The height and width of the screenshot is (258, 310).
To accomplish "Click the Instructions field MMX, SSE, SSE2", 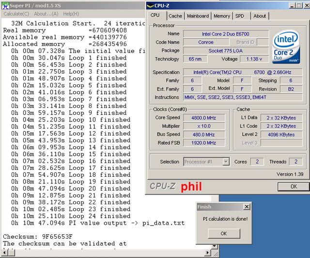I will [242, 97].
